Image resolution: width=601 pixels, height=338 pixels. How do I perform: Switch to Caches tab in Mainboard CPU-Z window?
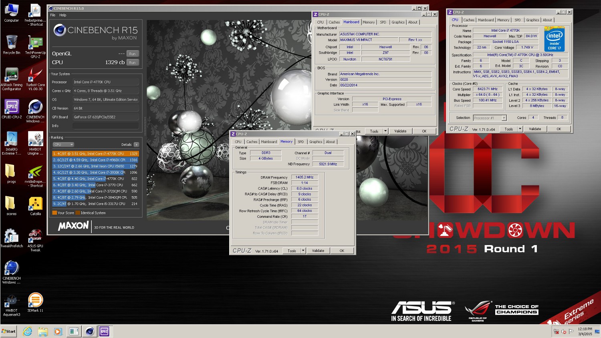(x=334, y=22)
